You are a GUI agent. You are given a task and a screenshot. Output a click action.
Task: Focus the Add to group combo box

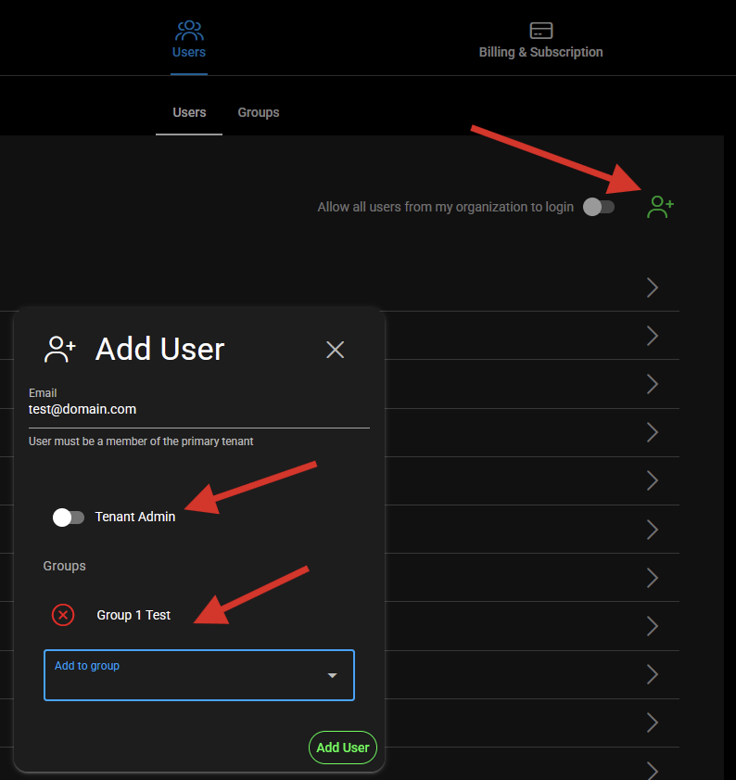[185, 675]
